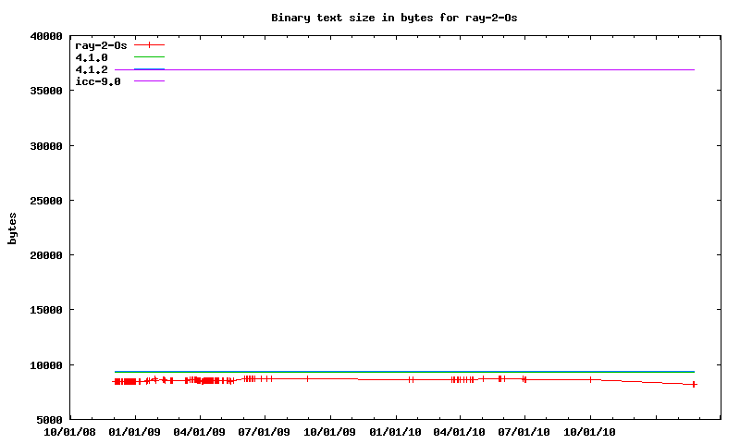Viewport: 740px width, 444px height.
Task: Click the 35000 y-axis tick label
Action: 45,92
